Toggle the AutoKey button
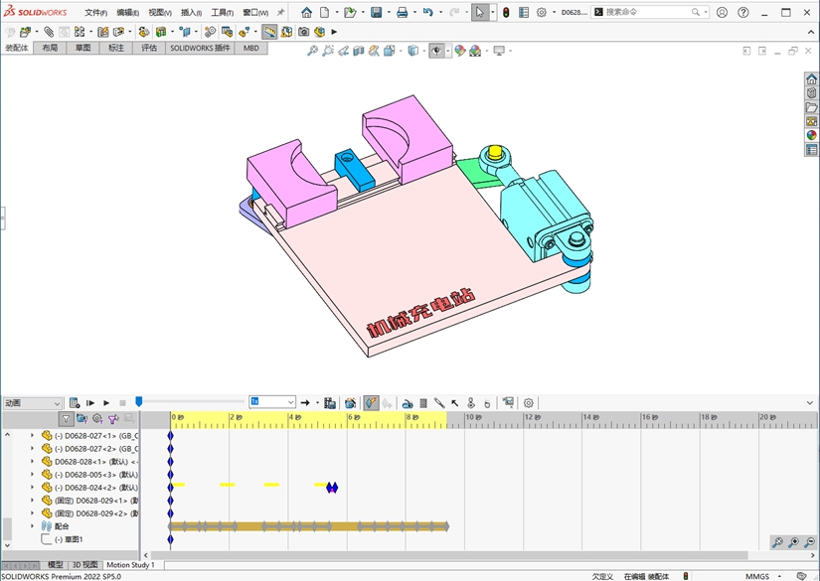Image resolution: width=820 pixels, height=581 pixels. tap(370, 403)
